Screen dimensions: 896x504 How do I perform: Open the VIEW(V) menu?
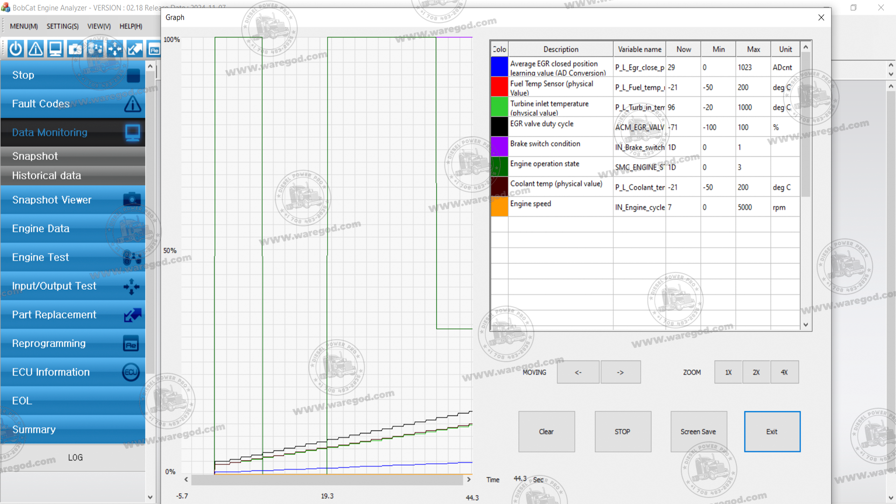coord(99,26)
